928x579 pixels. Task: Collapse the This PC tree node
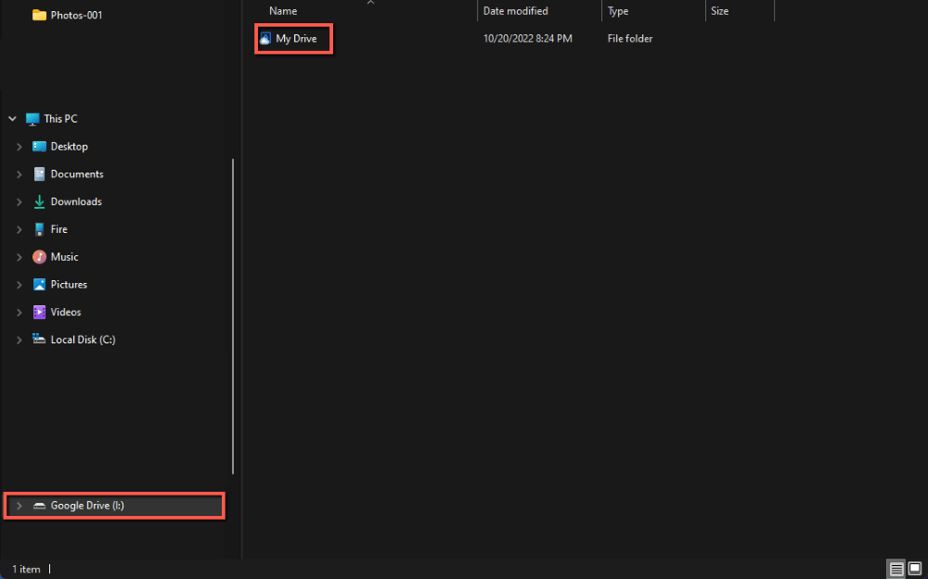[x=12, y=119]
